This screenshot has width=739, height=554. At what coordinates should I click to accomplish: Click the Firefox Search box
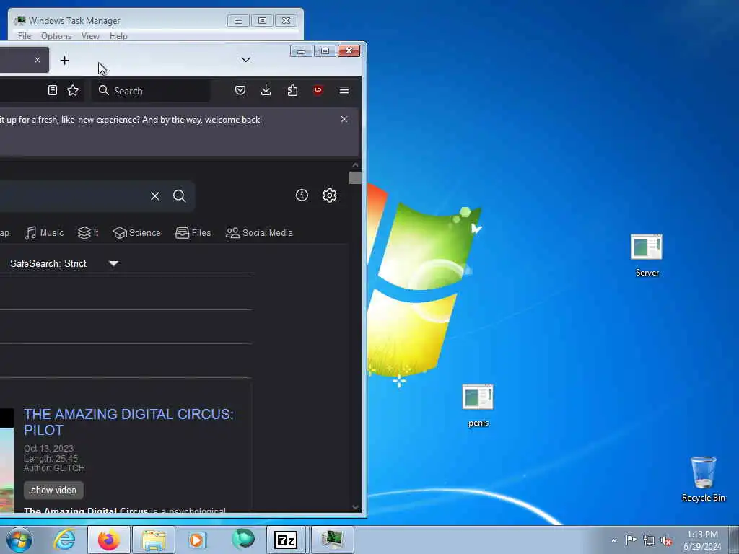point(152,90)
